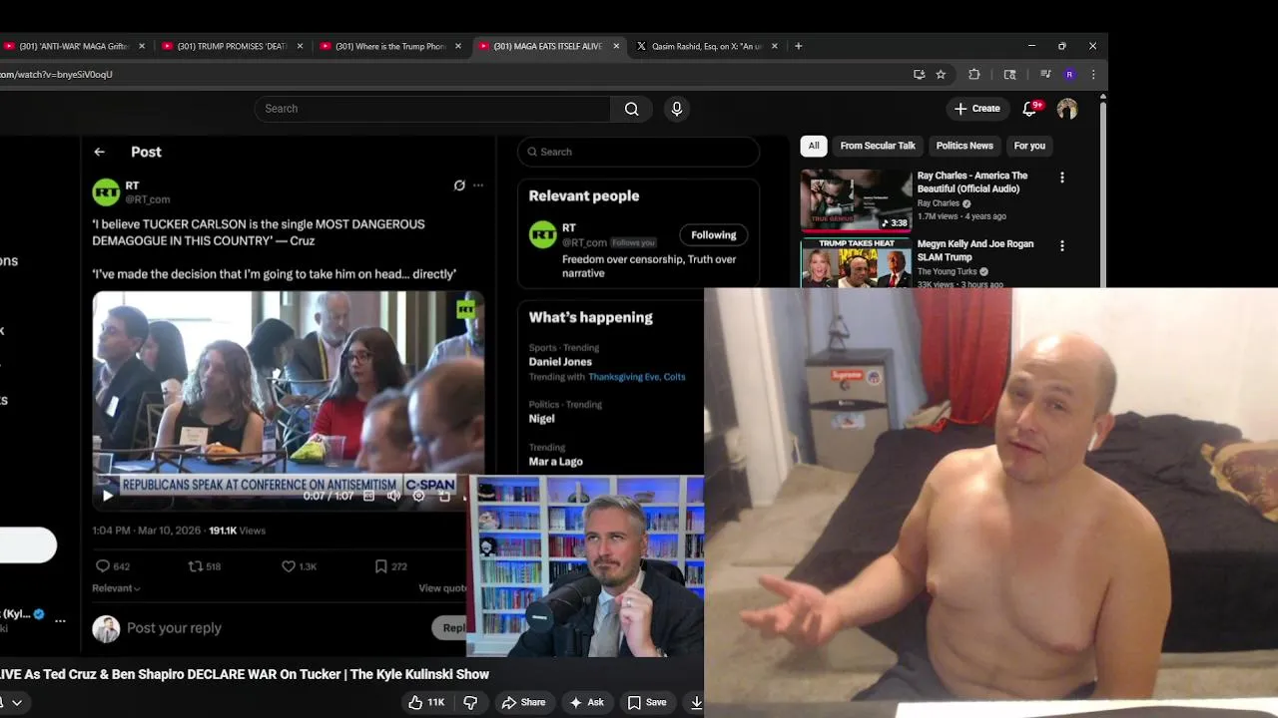The width and height of the screenshot is (1278, 718).
Task: Select the All filter chip
Action: (x=814, y=146)
